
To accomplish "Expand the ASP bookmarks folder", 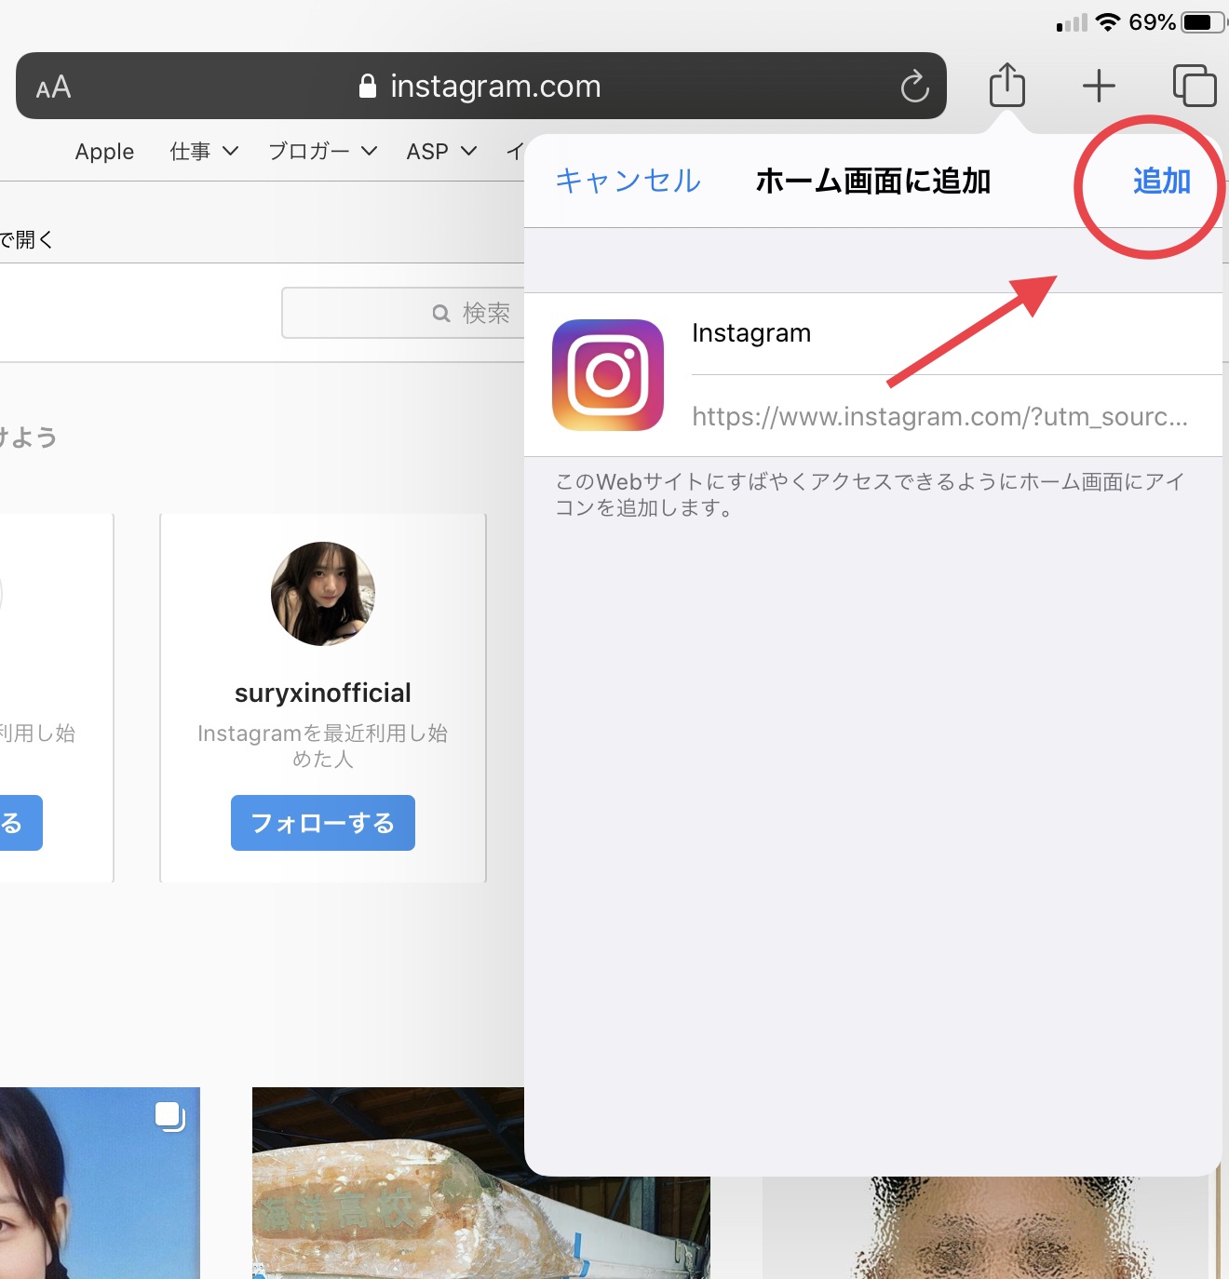I will point(441,152).
